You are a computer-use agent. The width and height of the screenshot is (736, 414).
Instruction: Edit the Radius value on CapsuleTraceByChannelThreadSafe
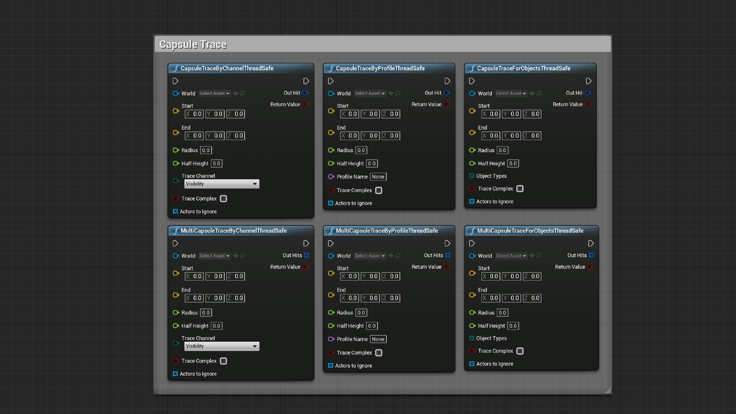(x=206, y=150)
